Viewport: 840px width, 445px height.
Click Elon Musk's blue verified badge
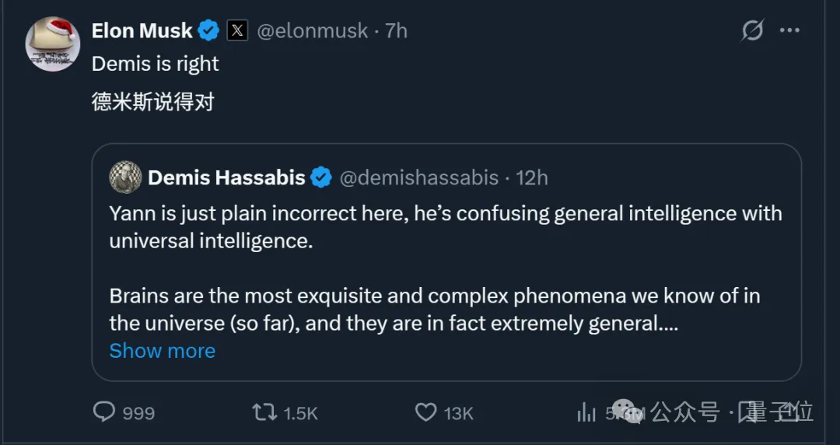click(x=208, y=31)
